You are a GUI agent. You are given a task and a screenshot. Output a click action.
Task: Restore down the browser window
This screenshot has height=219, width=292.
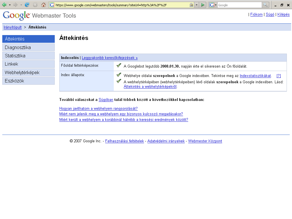point(282,5)
